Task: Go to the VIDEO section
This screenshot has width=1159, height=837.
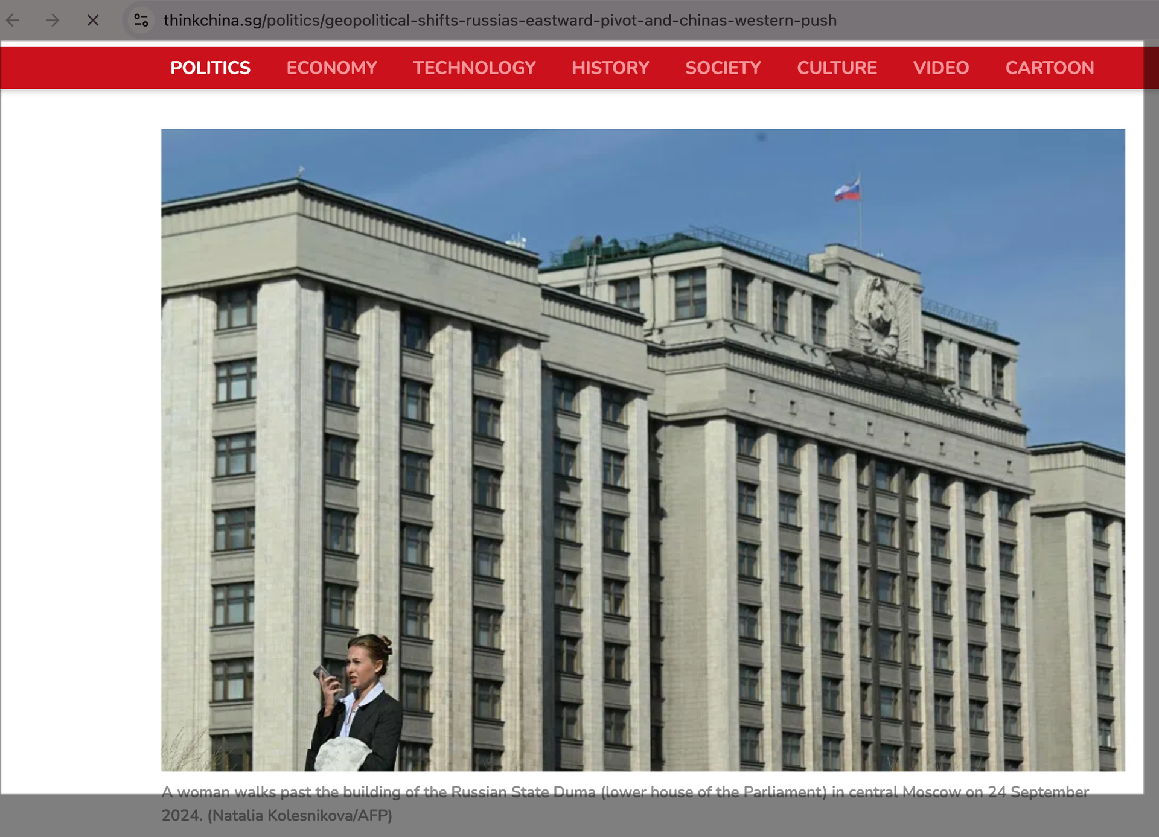Action: click(x=940, y=68)
